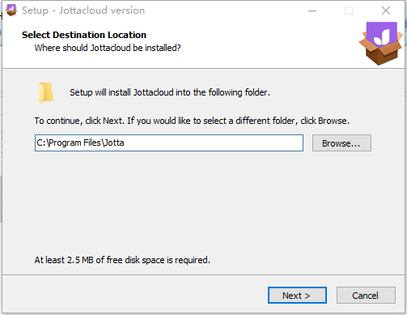Cancel the Jottacloud setup
Viewport: 407px width, 315px height.
click(366, 296)
